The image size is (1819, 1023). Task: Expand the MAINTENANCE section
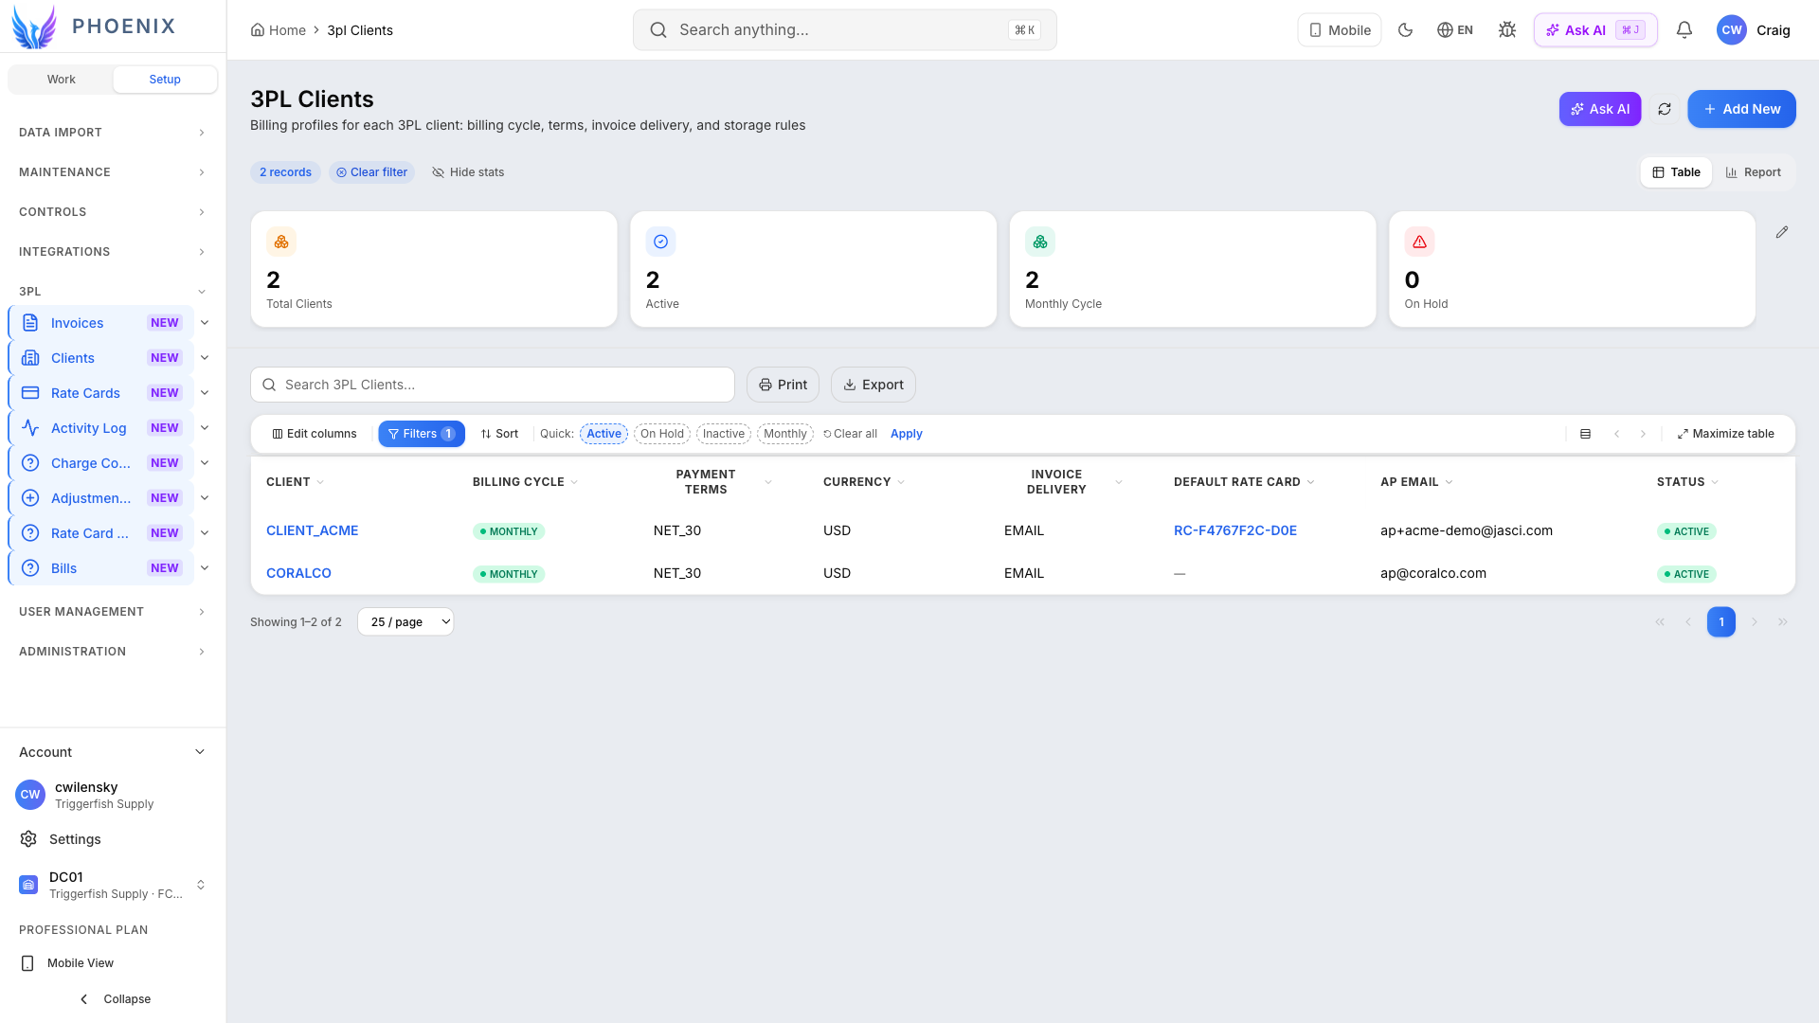(x=112, y=172)
